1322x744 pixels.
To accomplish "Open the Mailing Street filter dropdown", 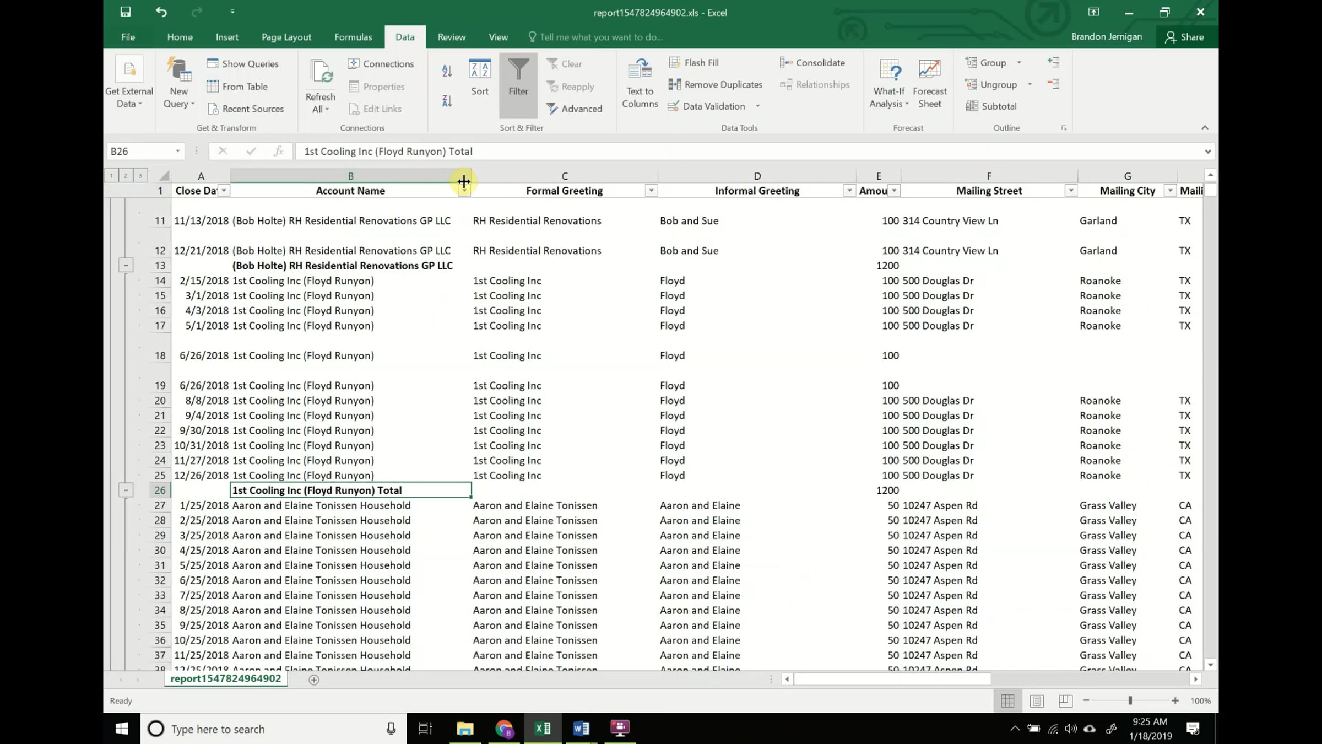I will point(1070,191).
